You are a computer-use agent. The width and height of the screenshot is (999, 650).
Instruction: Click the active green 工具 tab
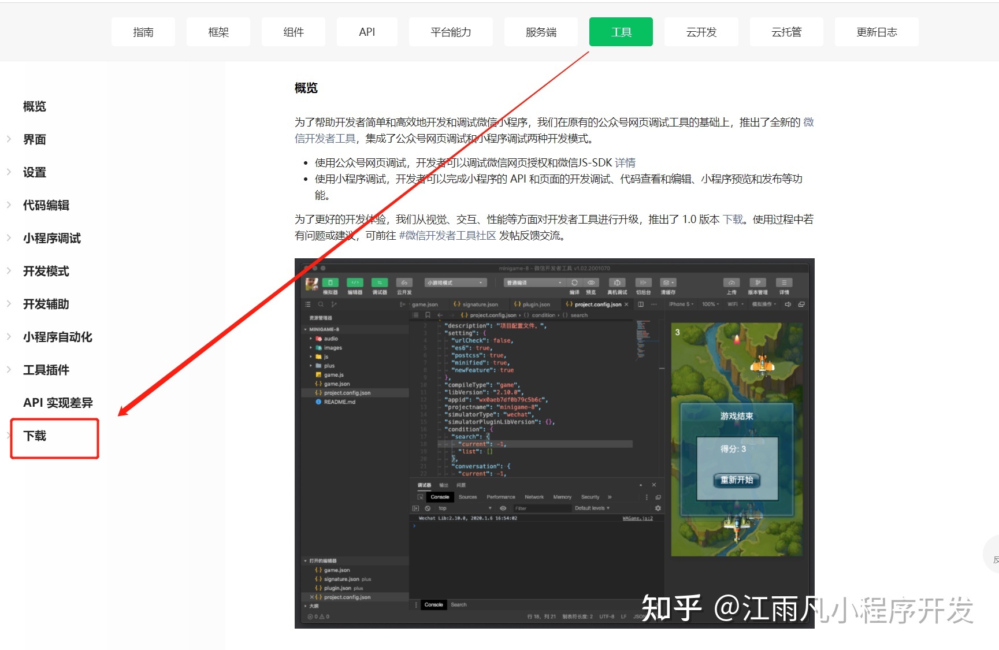pos(621,32)
